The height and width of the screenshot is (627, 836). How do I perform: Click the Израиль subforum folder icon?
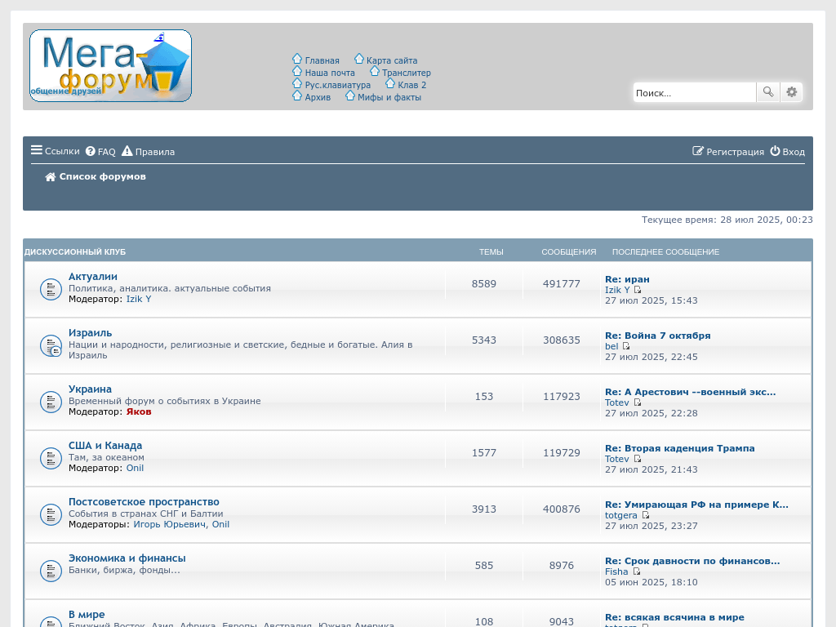tap(51, 345)
